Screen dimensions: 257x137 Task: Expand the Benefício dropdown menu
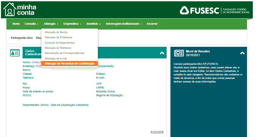point(94,24)
